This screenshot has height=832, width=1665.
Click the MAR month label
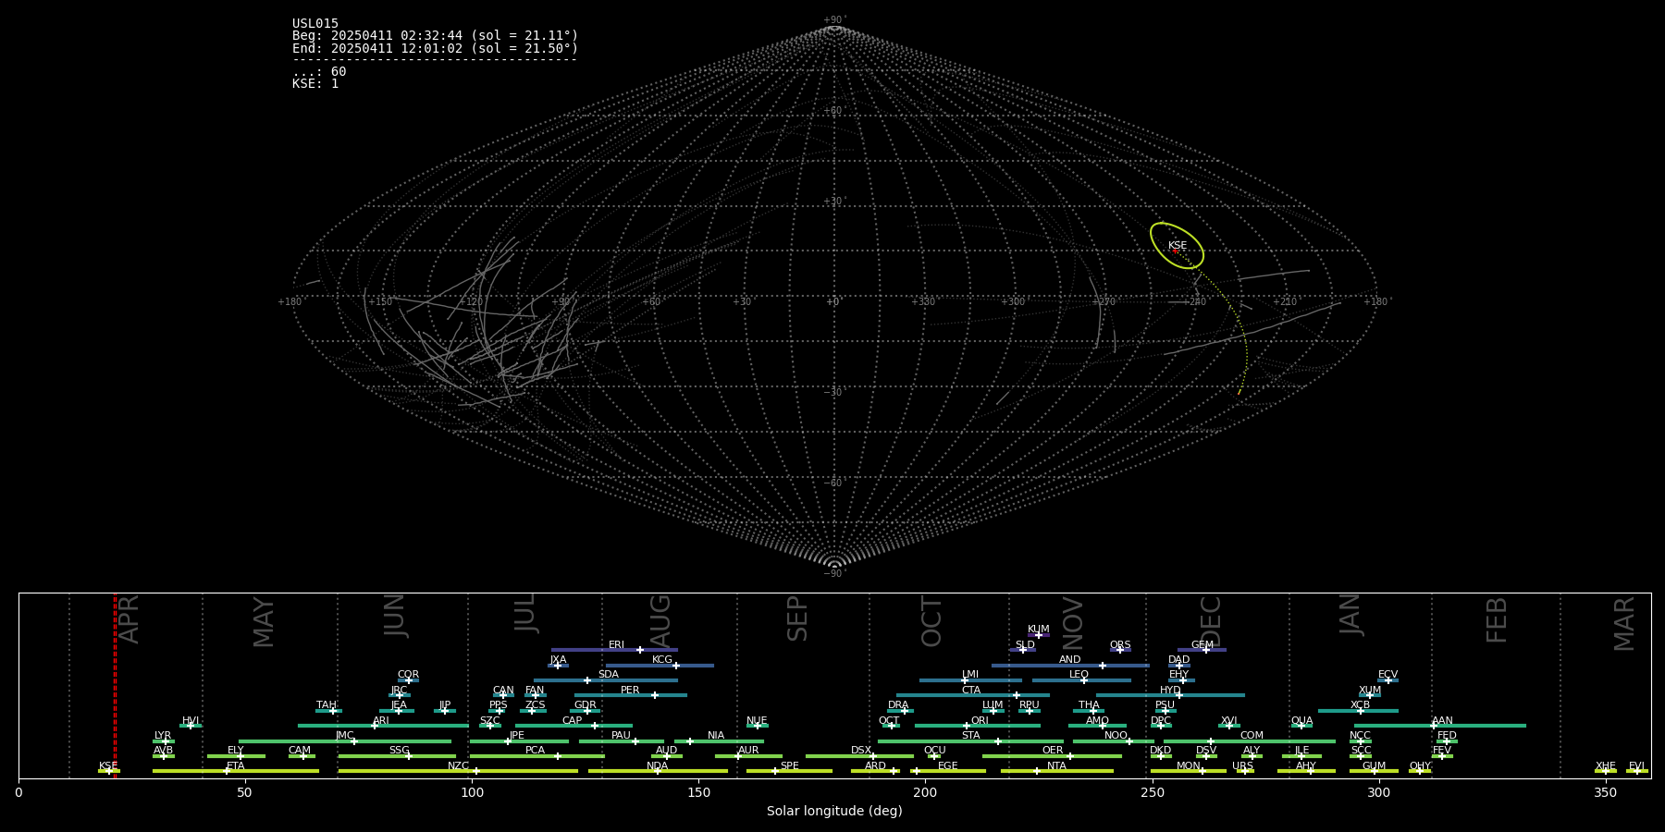pos(1624,624)
